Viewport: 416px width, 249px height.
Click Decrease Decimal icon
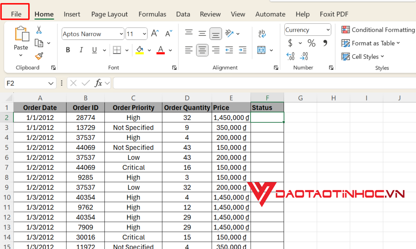click(304, 56)
